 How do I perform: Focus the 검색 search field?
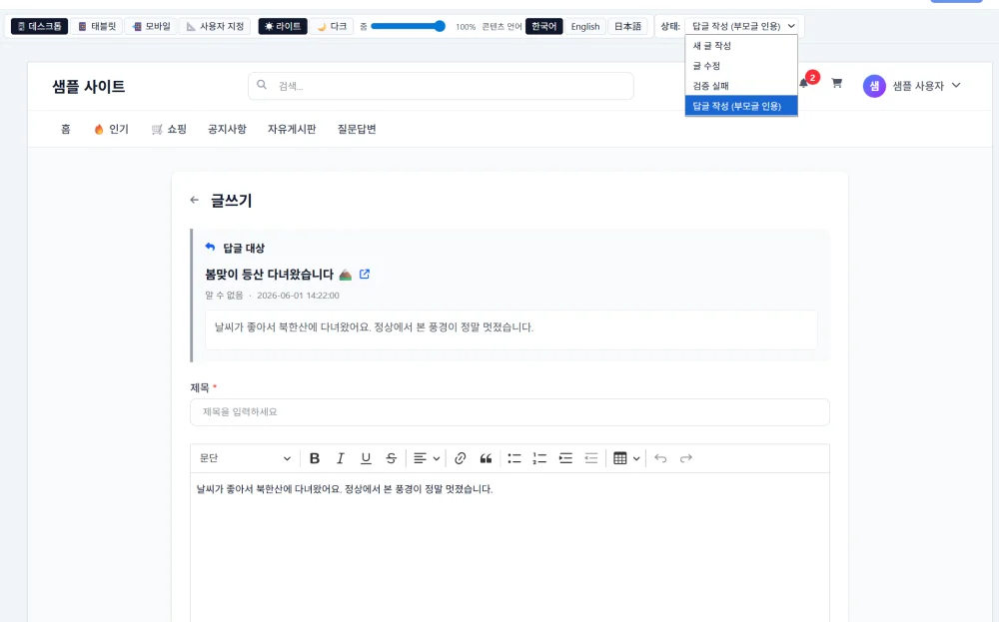(x=441, y=86)
